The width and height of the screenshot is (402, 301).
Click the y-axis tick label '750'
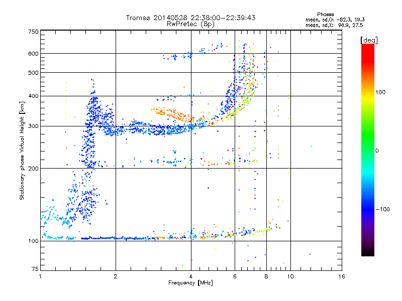coord(34,32)
